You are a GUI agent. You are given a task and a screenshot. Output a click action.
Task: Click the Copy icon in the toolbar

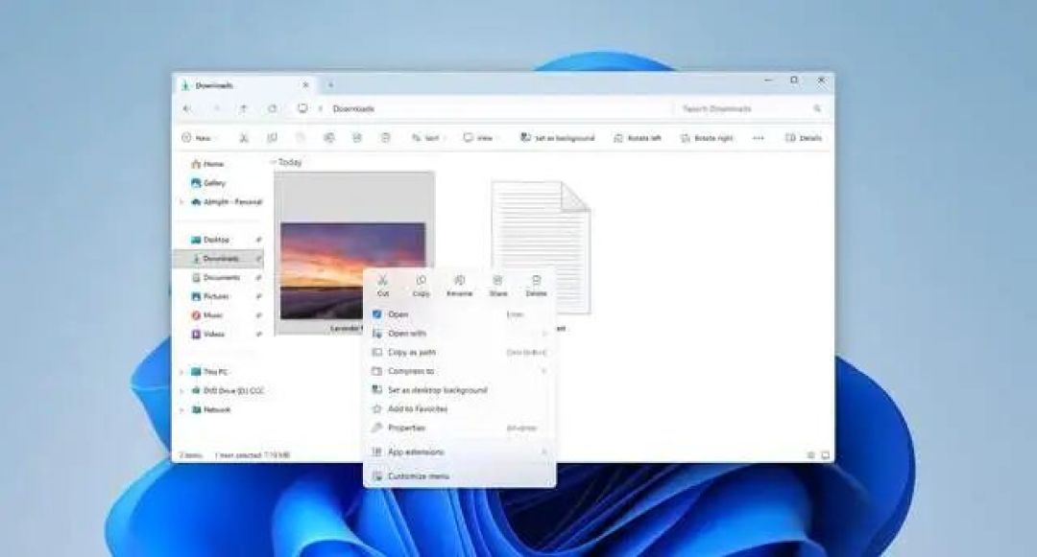pos(272,138)
